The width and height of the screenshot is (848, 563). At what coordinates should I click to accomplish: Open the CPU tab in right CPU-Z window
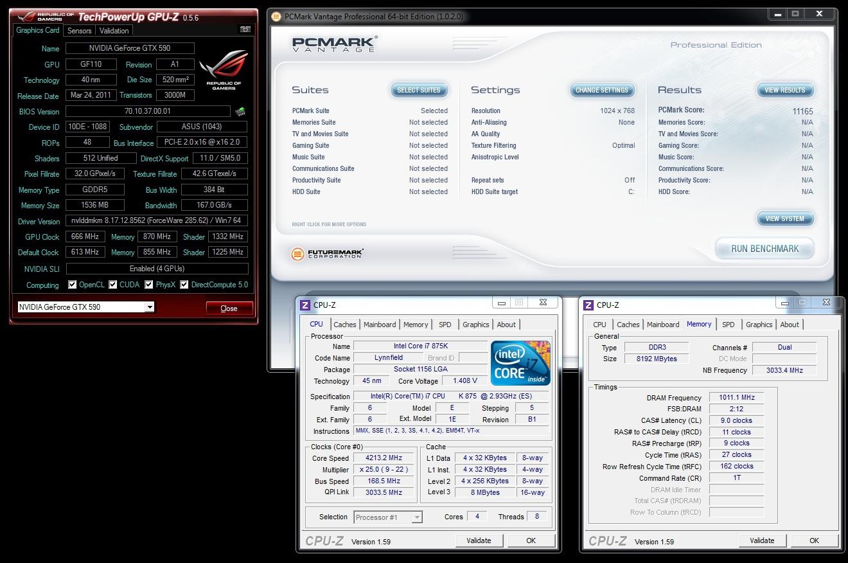tap(600, 325)
